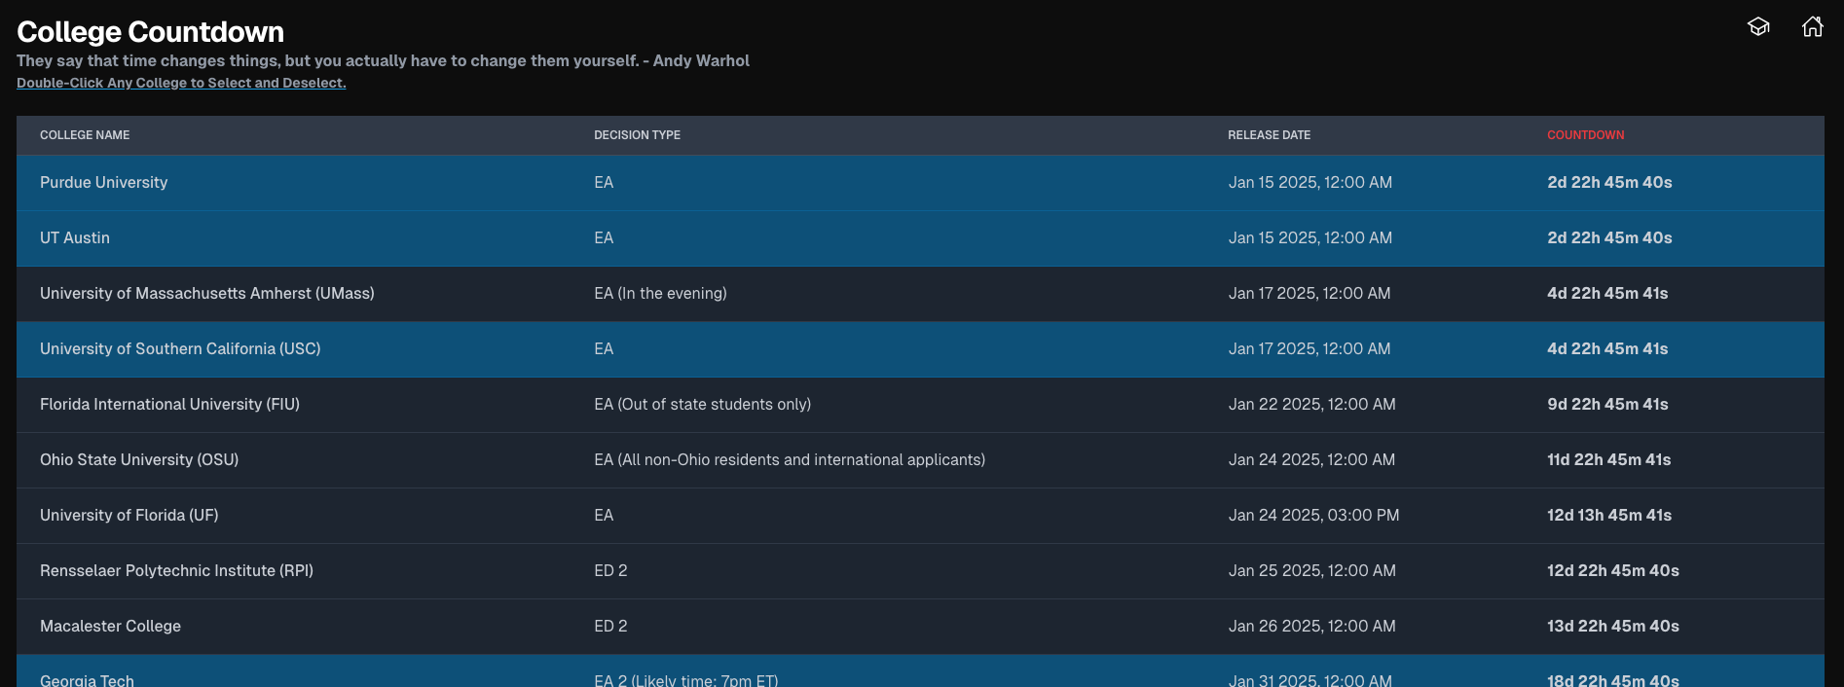Click the red Countdown column header
Image resolution: width=1844 pixels, height=687 pixels.
tap(1585, 135)
